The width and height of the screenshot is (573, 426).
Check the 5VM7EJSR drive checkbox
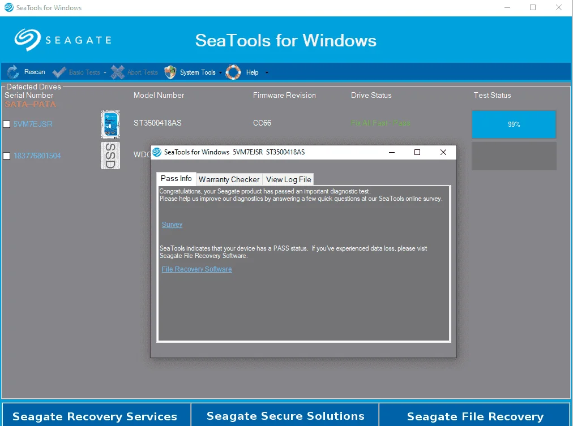[x=7, y=124]
